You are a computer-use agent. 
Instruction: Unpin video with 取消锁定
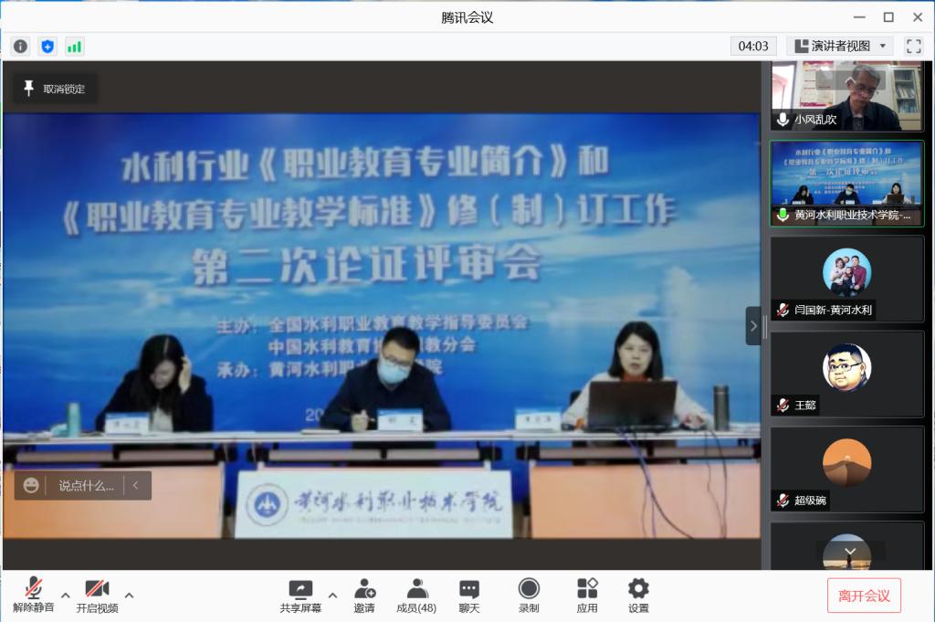coord(55,89)
